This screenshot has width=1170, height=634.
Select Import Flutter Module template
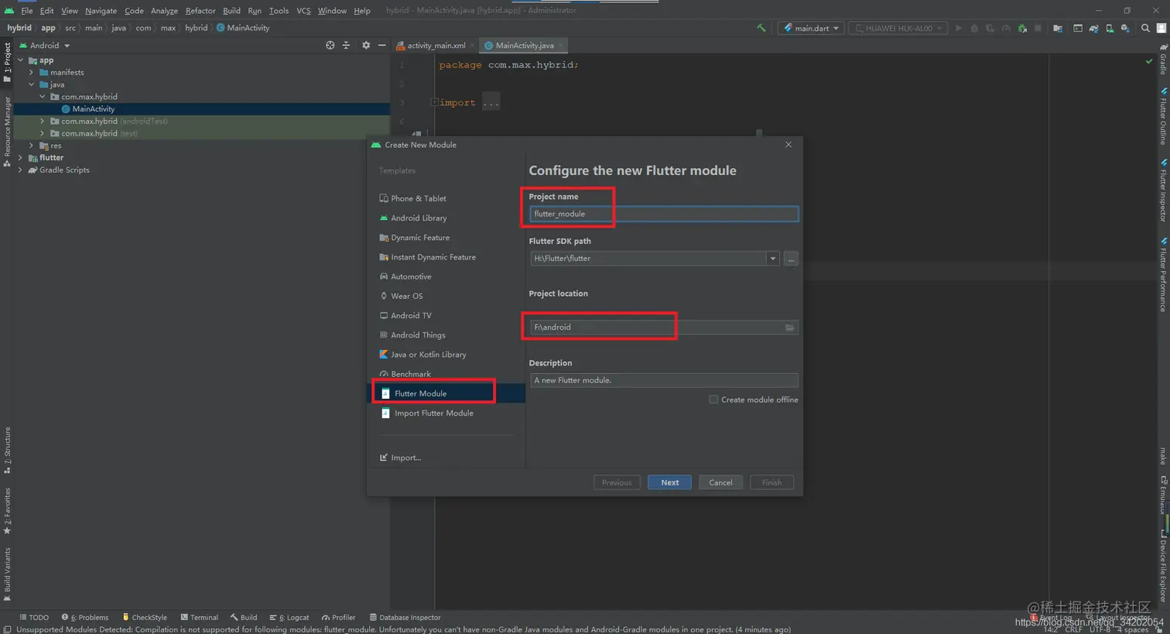433,413
